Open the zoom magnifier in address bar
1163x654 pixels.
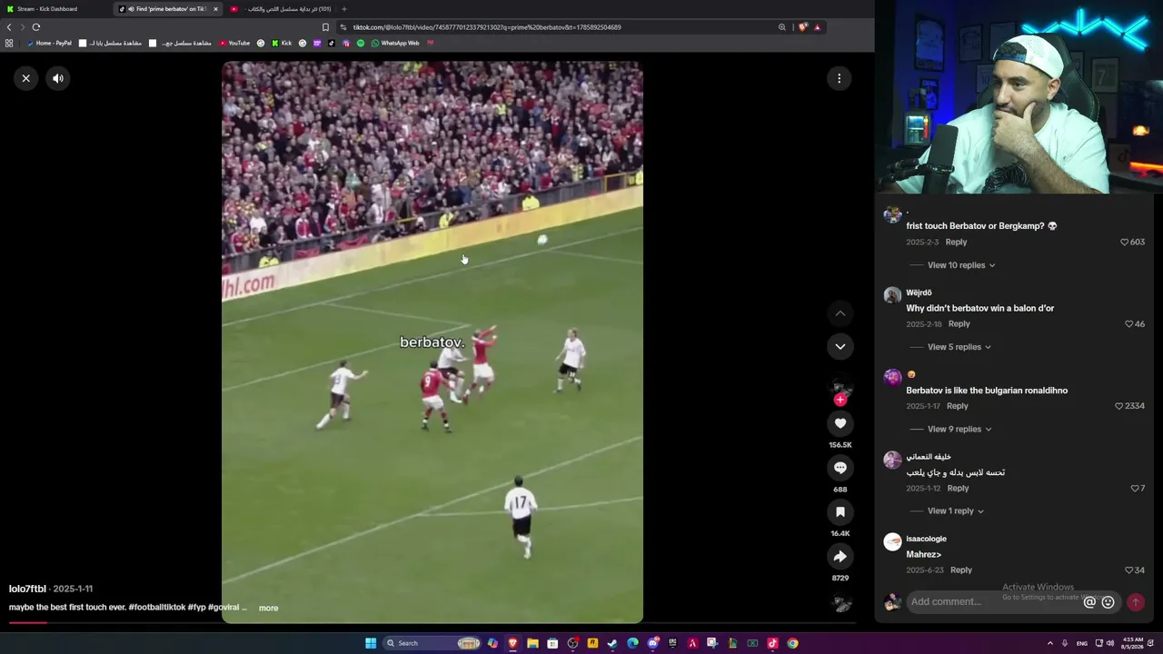pyautogui.click(x=781, y=27)
